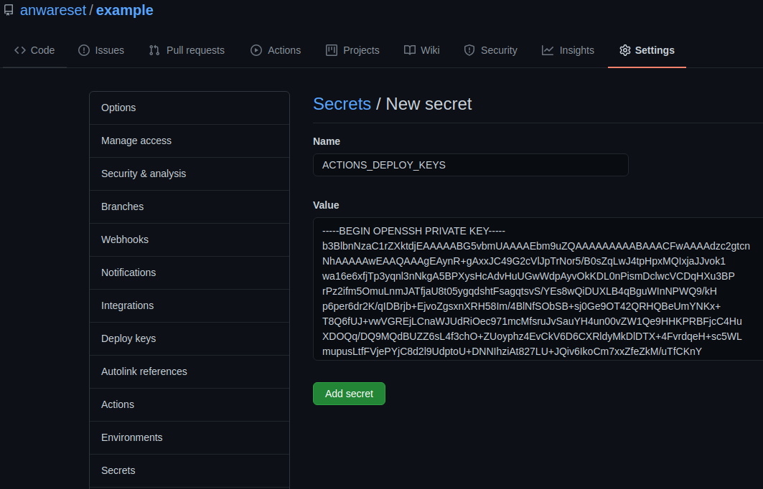This screenshot has height=489, width=763.
Task: Open the anwareset owner link
Action: (53, 11)
